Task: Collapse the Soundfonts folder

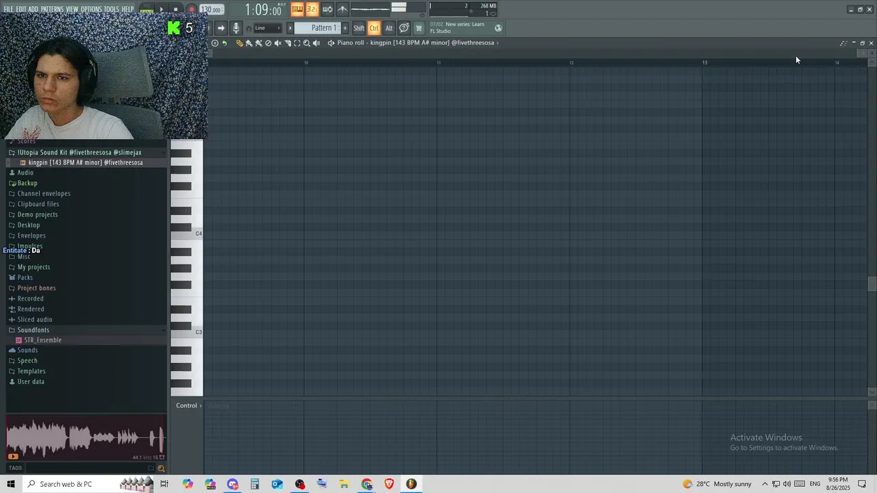Action: coord(33,330)
